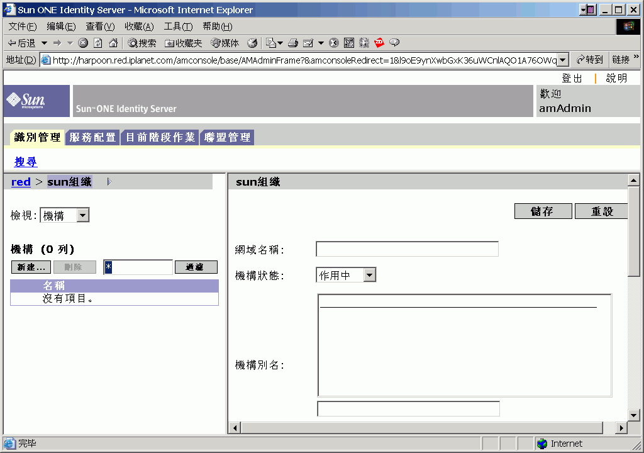
Task: Click the edit page toolbar icon
Action: [x=308, y=43]
